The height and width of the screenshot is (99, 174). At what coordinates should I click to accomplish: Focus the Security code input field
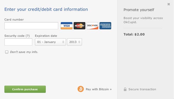pyautogui.click(x=18, y=42)
